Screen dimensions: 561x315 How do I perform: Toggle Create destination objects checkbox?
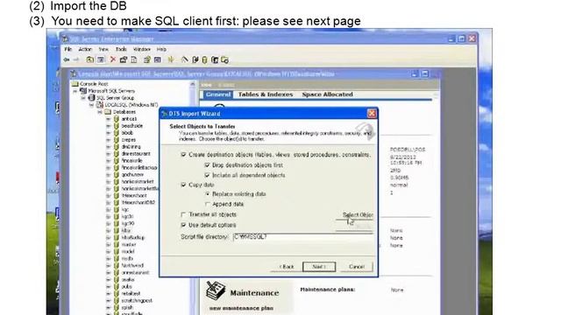coord(183,155)
